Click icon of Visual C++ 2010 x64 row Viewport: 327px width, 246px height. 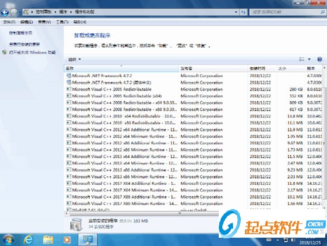click(x=68, y=116)
